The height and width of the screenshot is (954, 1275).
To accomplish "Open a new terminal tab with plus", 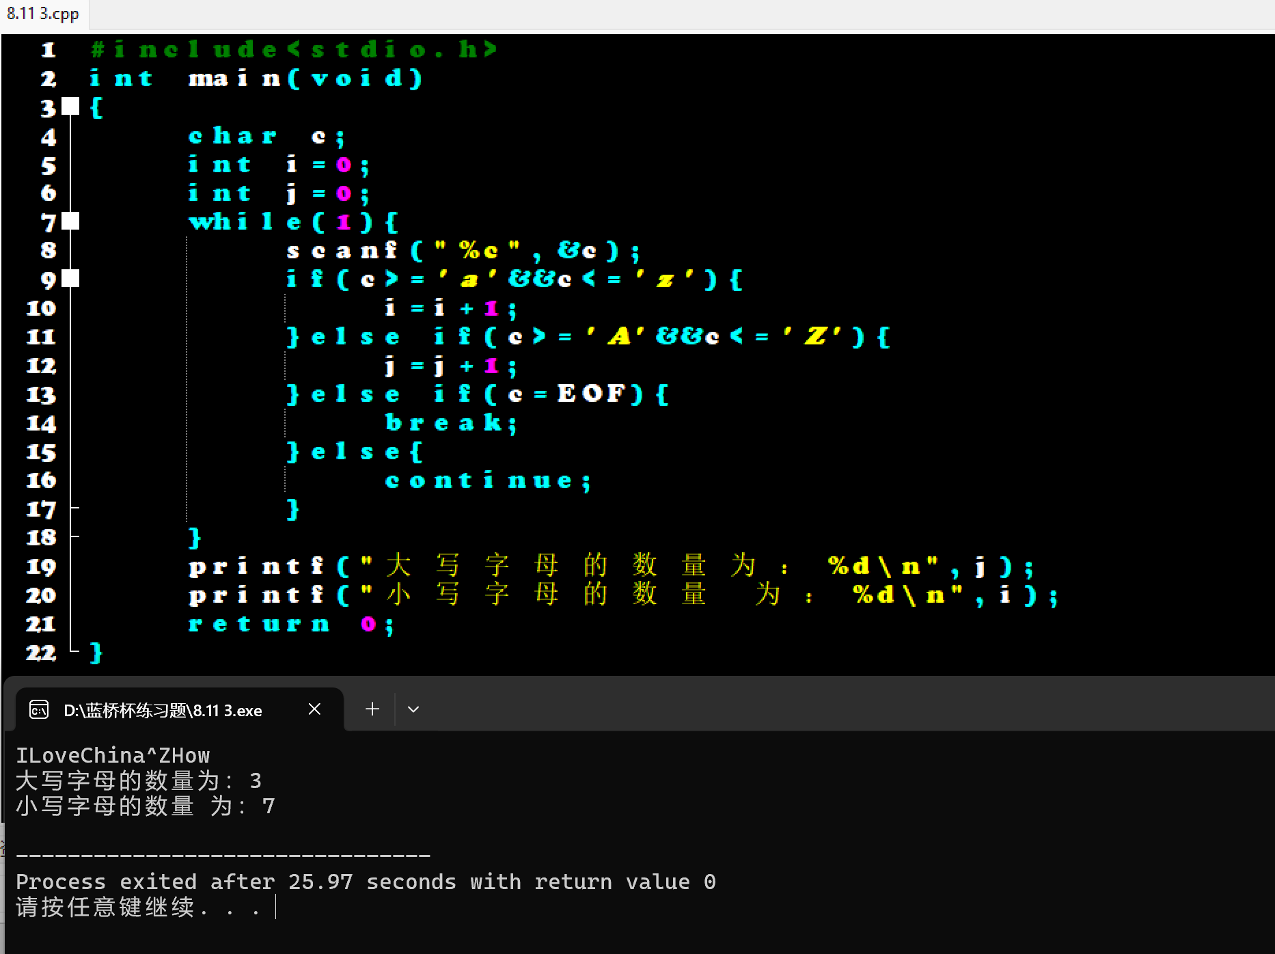I will [x=372, y=709].
